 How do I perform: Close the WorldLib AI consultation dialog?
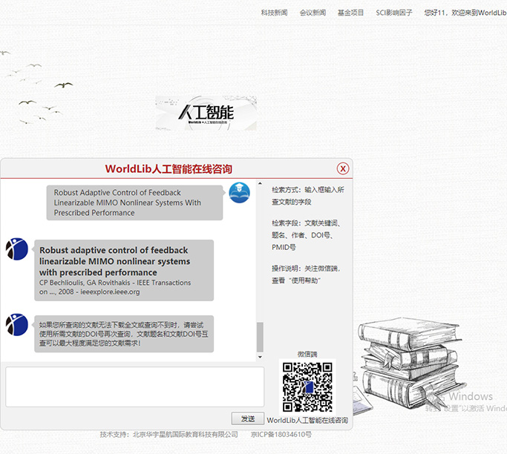pyautogui.click(x=342, y=168)
